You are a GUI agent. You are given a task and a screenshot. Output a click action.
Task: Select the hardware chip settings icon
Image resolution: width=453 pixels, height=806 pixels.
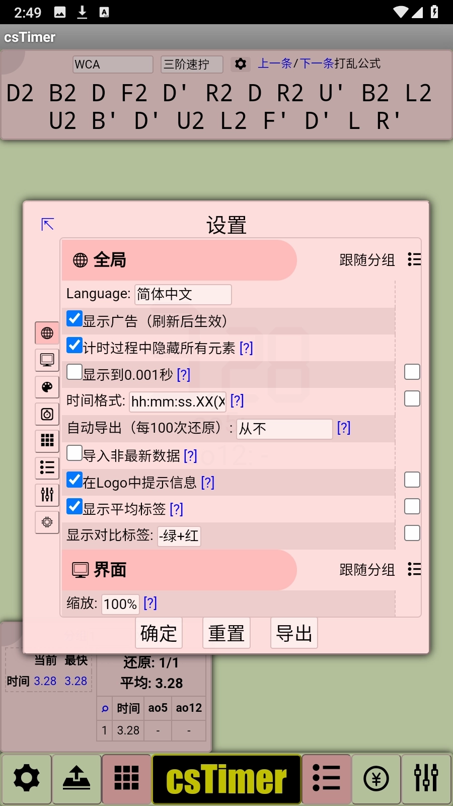point(47,522)
